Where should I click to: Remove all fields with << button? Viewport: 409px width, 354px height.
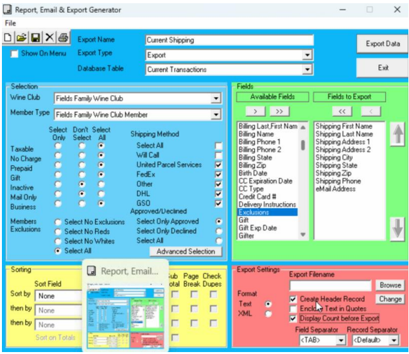click(x=342, y=112)
